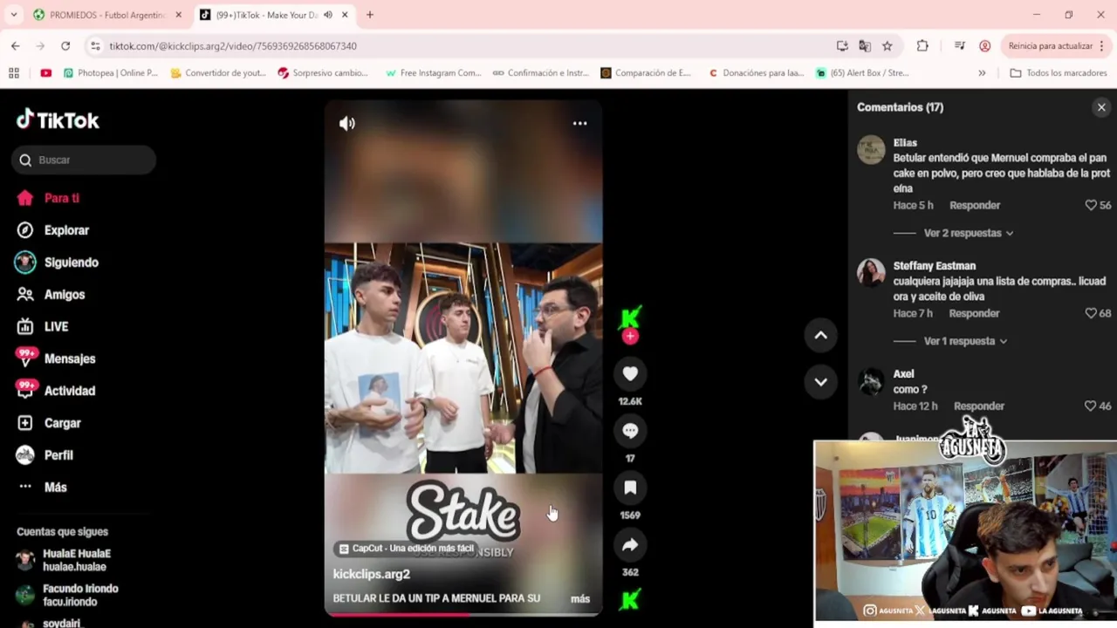Close the Comentarios panel
1117x628 pixels.
pos(1101,107)
